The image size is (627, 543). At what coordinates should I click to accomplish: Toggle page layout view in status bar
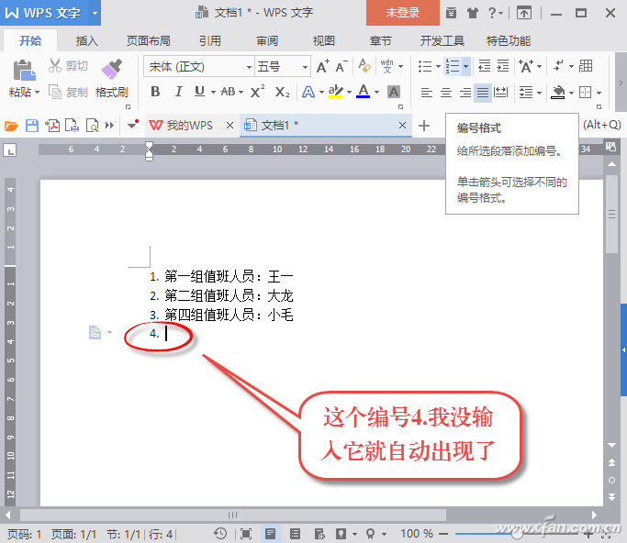click(x=270, y=534)
